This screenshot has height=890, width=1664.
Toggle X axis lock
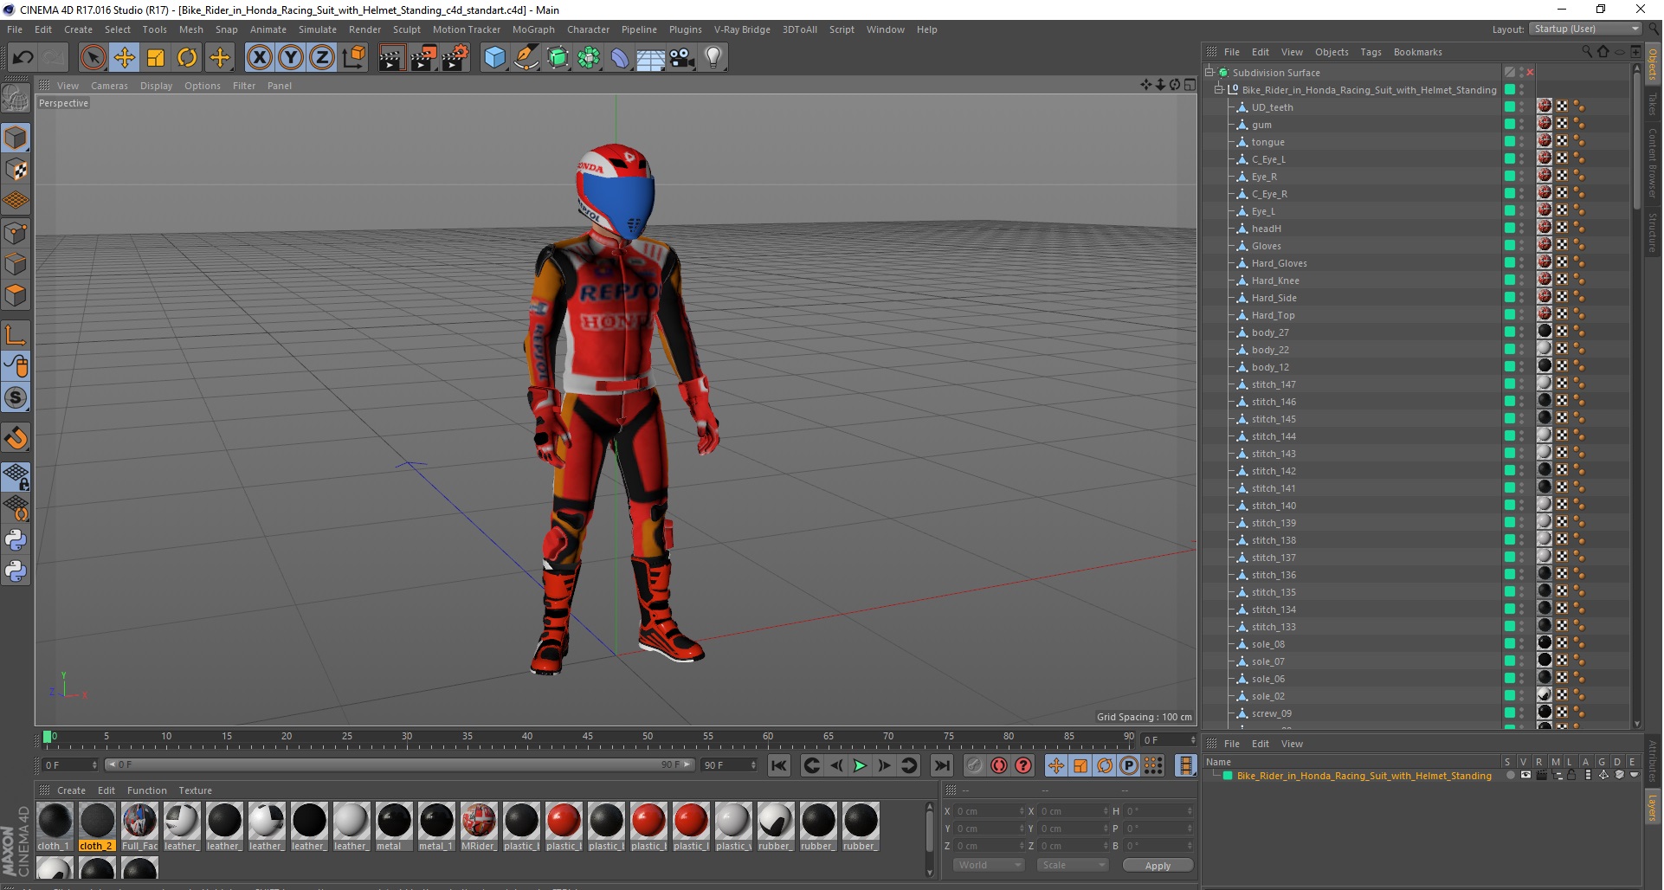259,58
